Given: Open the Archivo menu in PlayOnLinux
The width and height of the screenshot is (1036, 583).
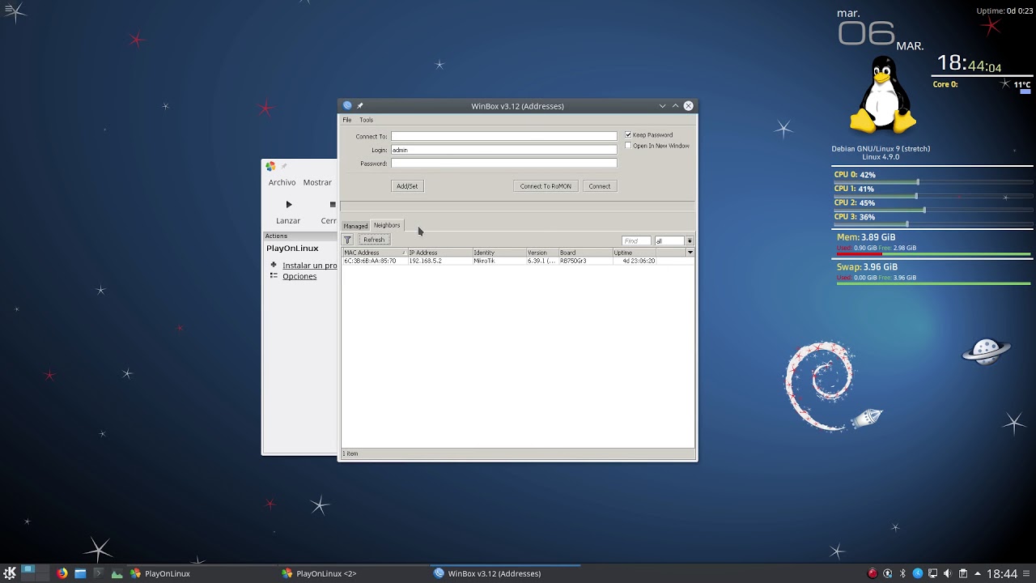Looking at the screenshot, I should pyautogui.click(x=282, y=182).
